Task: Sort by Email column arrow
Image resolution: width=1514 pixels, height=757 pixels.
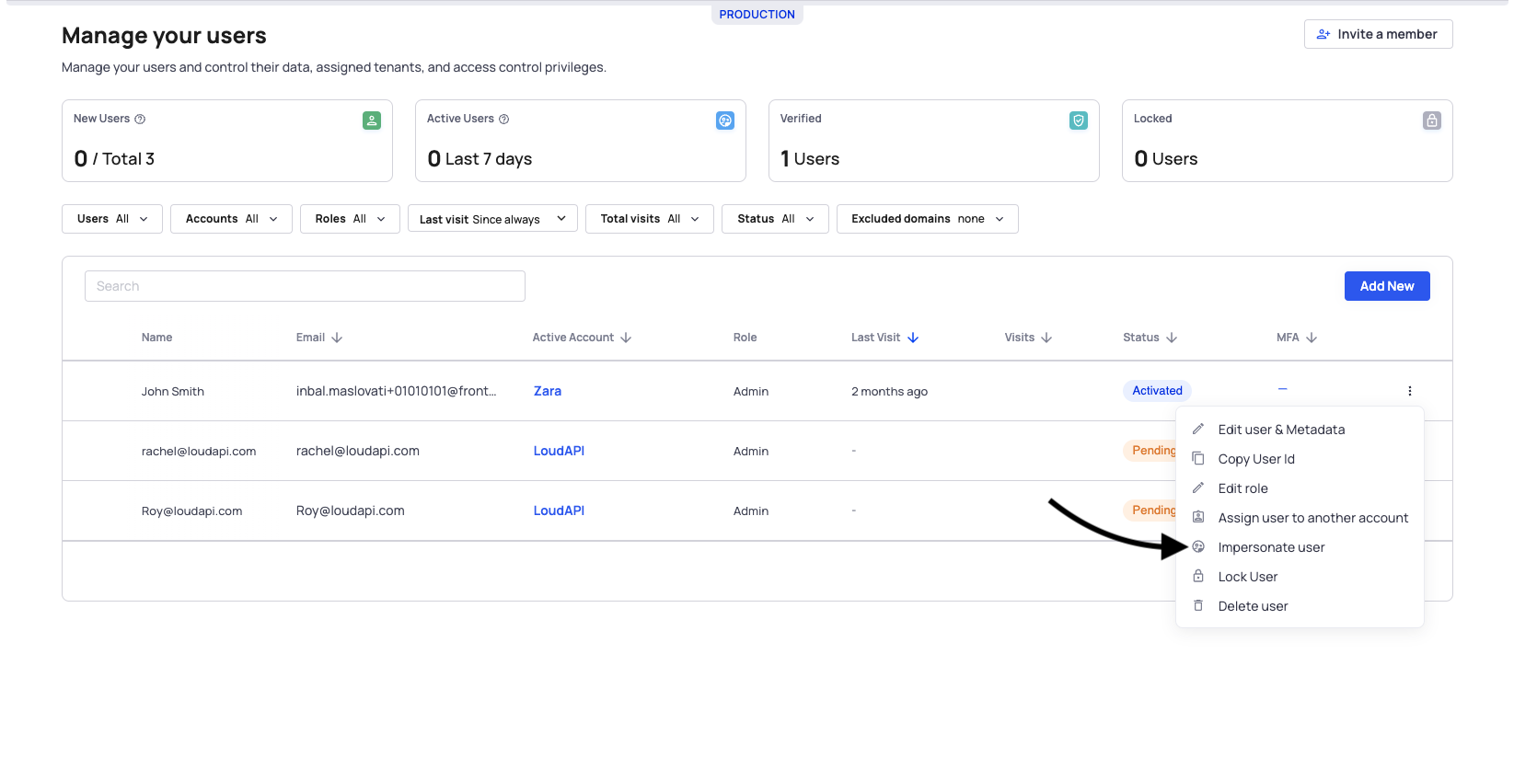Action: 337,338
